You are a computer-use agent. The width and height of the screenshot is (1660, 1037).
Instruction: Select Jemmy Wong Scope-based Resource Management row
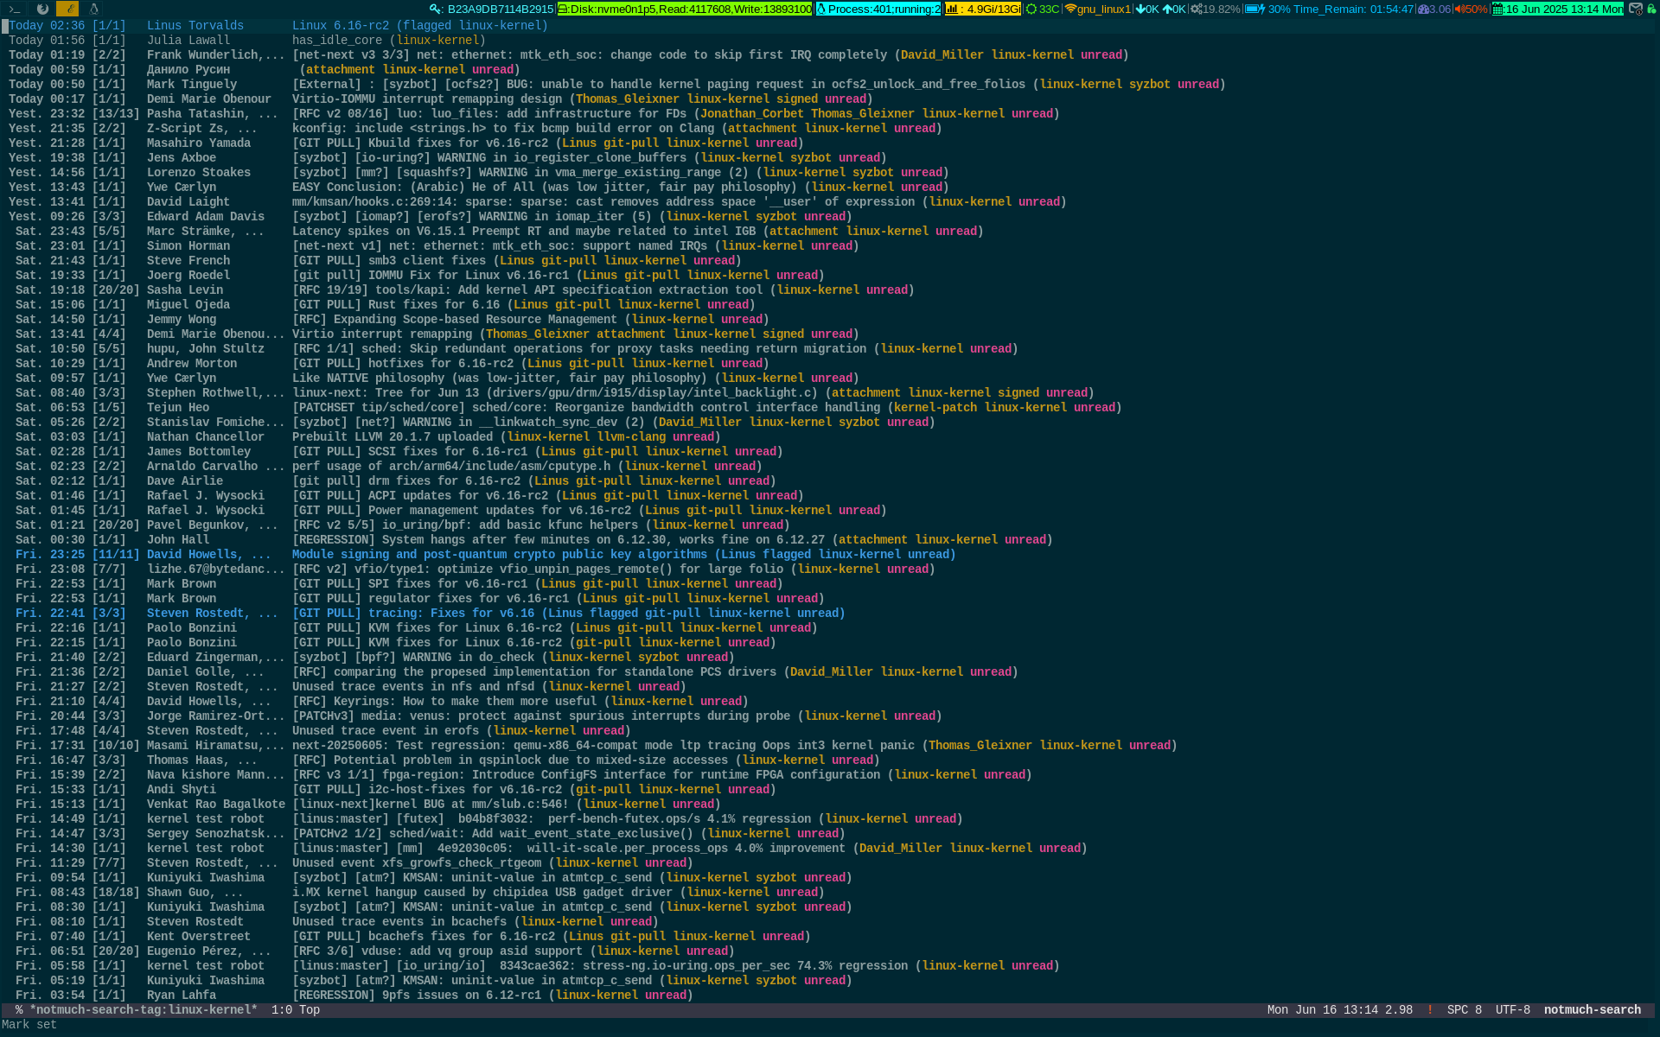pyautogui.click(x=830, y=319)
